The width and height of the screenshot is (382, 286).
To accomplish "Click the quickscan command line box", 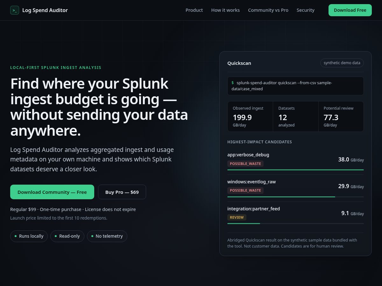I will point(295,86).
